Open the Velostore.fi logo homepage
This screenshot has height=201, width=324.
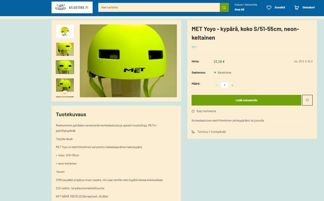pos(72,7)
